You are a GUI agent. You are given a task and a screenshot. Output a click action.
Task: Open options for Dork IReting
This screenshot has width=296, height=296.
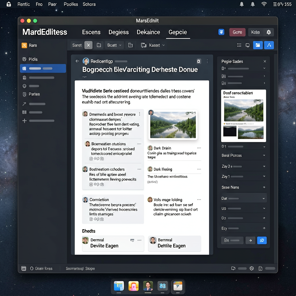(x=199, y=169)
